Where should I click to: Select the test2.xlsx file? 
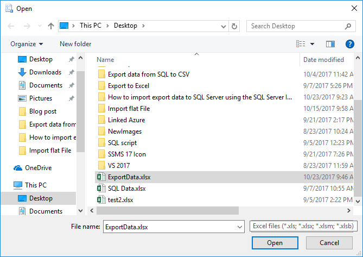pyautogui.click(x=120, y=200)
